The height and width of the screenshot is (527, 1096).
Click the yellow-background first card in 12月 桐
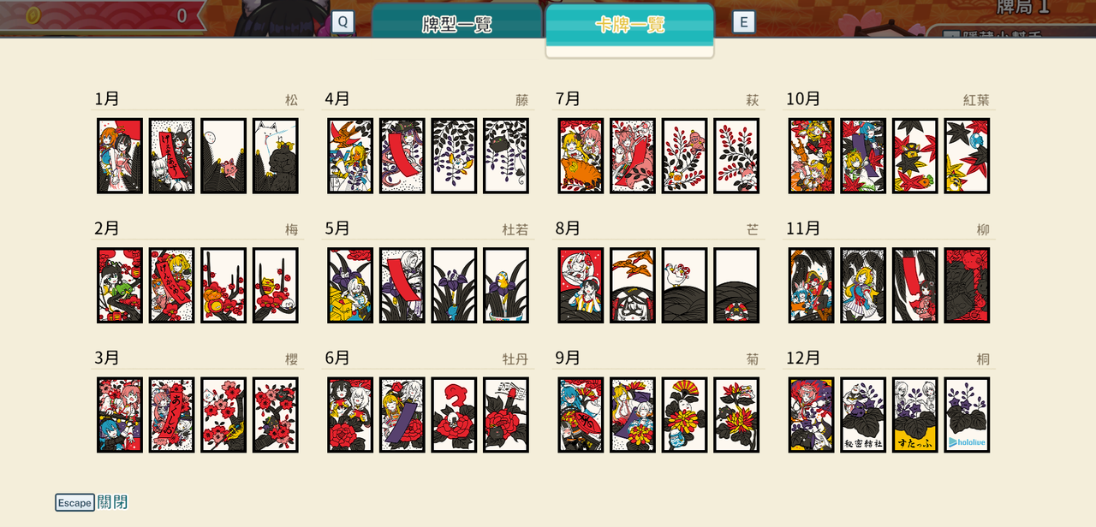click(x=811, y=415)
